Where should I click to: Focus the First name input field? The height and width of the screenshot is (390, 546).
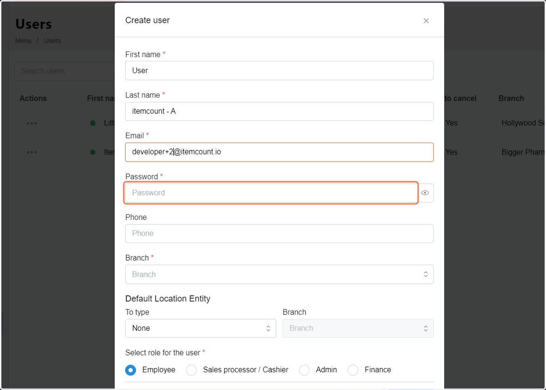pos(279,70)
